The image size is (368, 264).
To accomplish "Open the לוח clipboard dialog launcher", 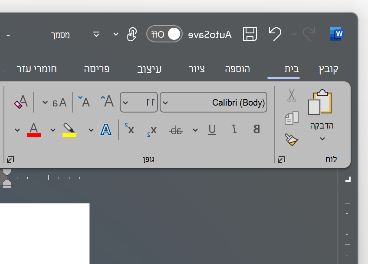I will (x=281, y=159).
